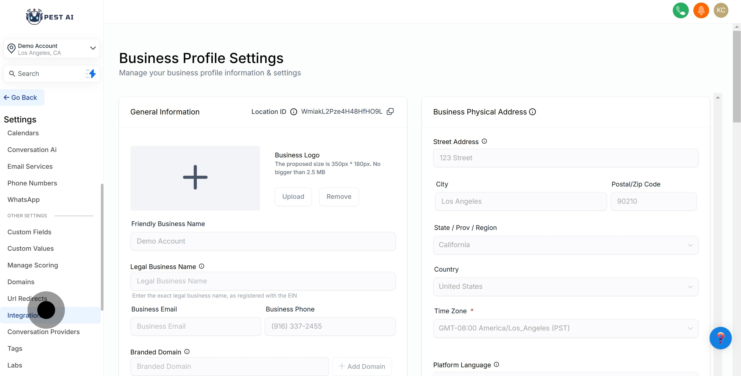Open the Country United States dropdown
Image resolution: width=741 pixels, height=376 pixels.
565,287
